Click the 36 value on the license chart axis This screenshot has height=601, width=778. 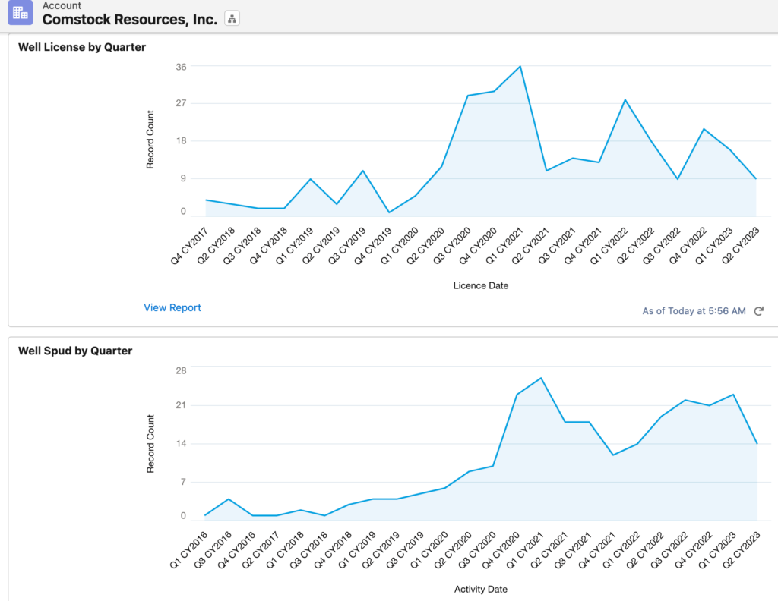tap(181, 67)
